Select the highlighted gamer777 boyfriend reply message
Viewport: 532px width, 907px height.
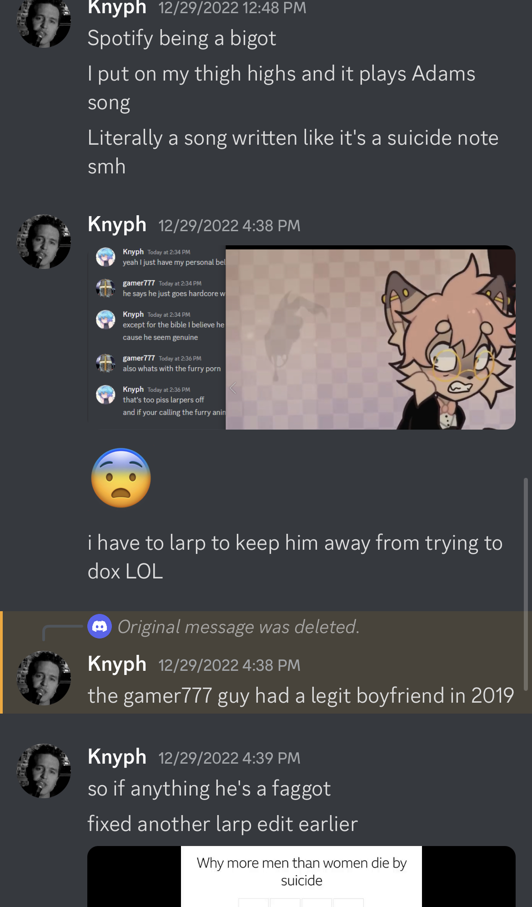coord(266,662)
